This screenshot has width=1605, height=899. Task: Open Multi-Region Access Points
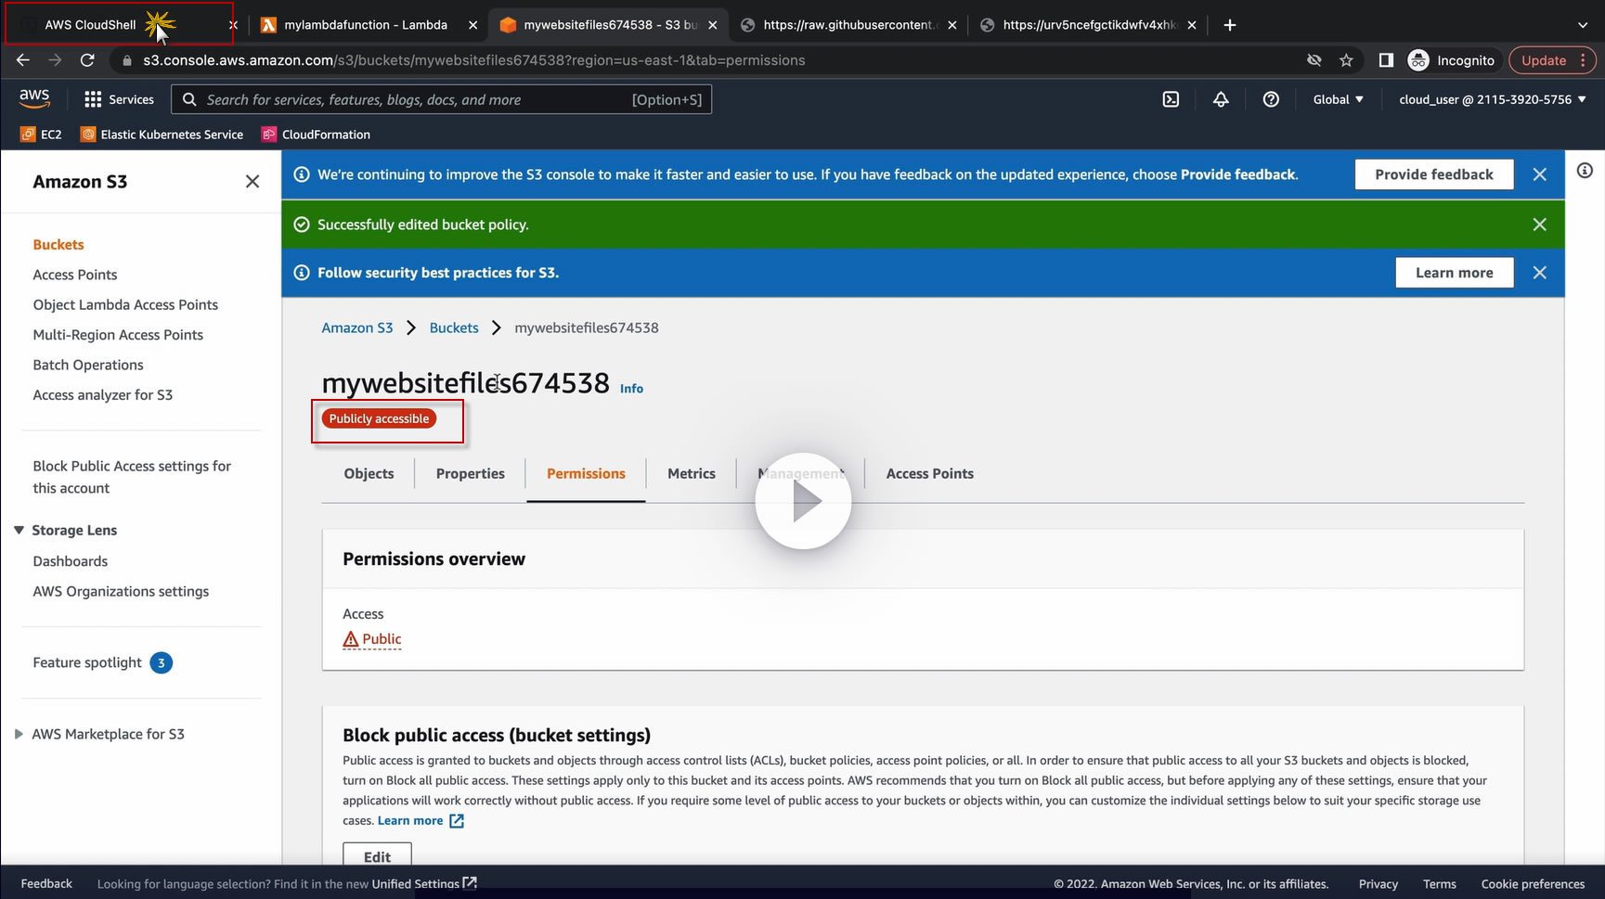click(x=118, y=335)
